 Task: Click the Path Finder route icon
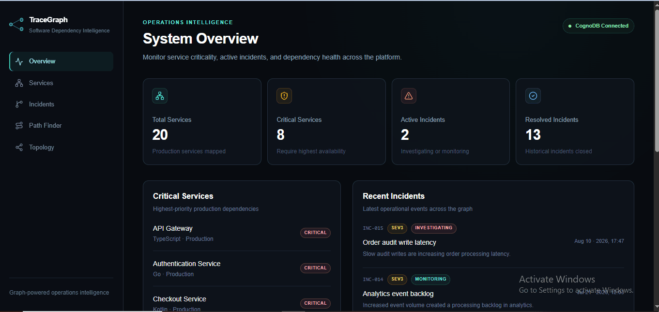tap(19, 126)
